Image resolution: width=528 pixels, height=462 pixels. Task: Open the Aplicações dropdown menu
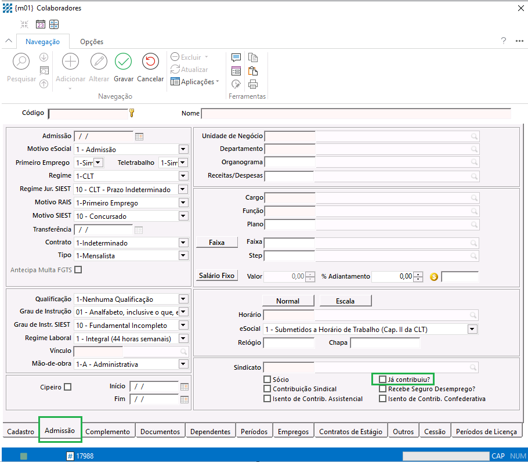pos(194,81)
